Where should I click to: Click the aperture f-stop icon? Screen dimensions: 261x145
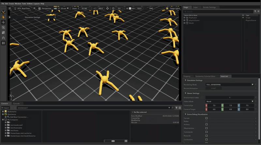click(x=113, y=8)
